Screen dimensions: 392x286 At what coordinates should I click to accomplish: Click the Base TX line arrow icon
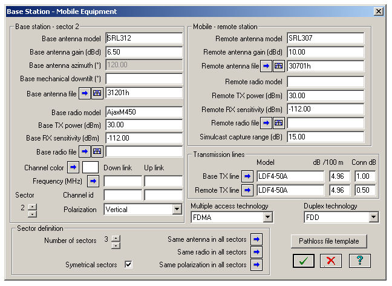point(247,176)
